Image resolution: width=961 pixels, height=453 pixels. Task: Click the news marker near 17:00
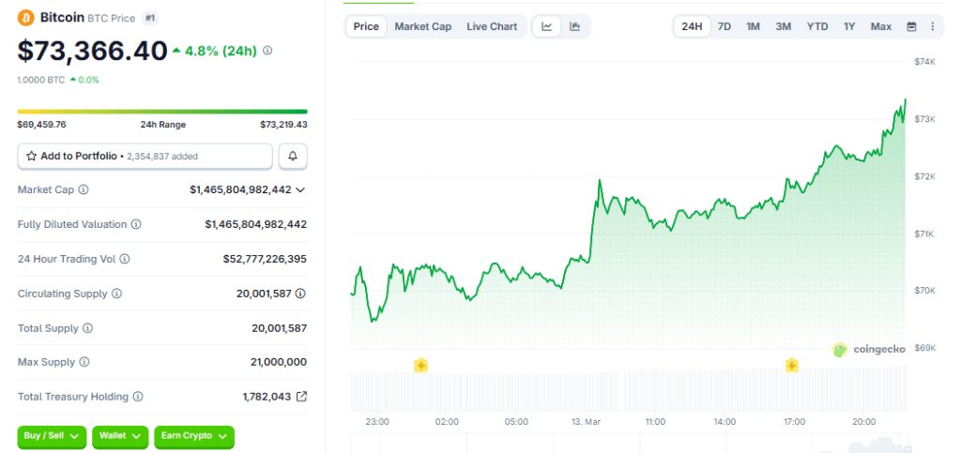pos(792,365)
